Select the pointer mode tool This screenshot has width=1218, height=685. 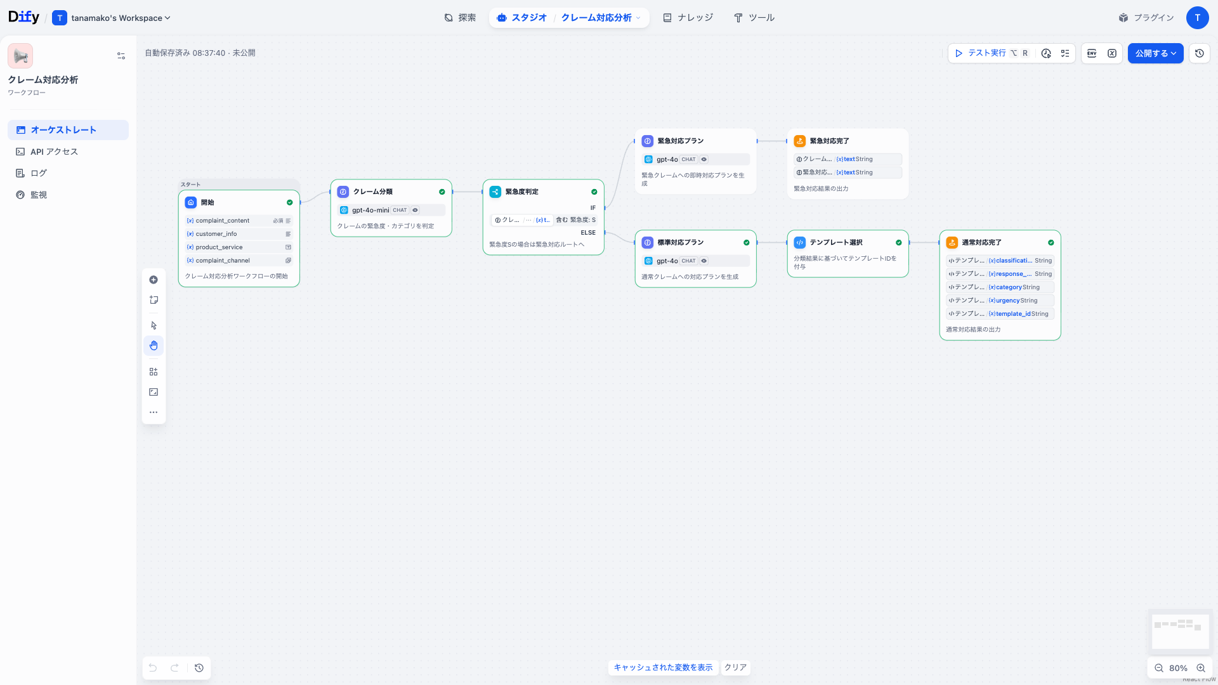coord(154,325)
